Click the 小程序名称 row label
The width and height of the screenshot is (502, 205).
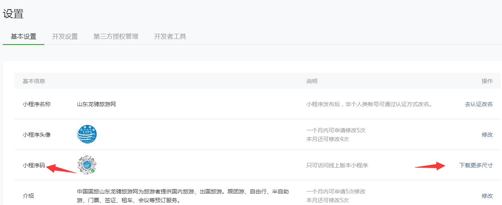37,104
